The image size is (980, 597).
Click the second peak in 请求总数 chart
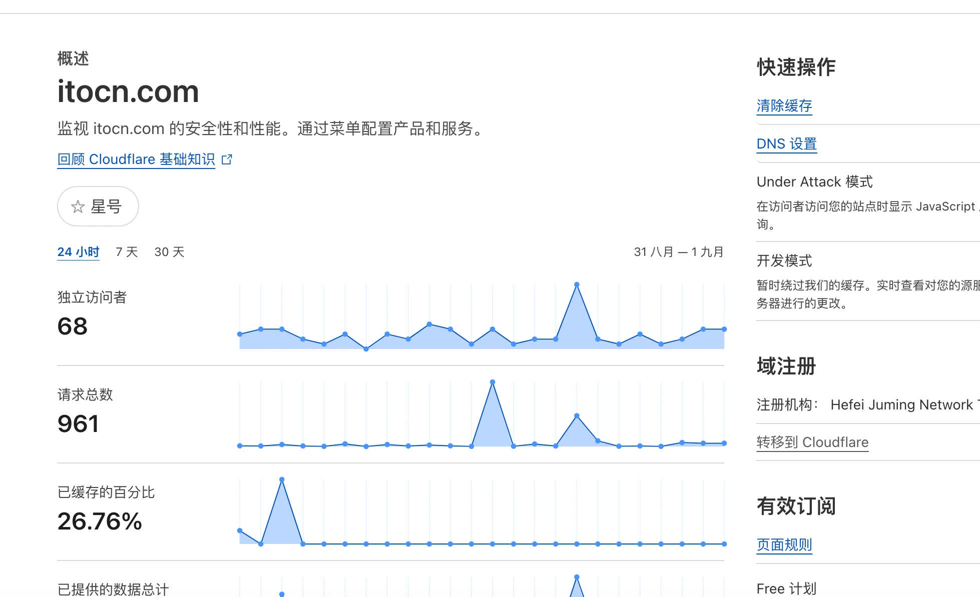[x=577, y=416]
